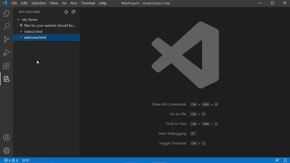Screen dimensions: 290x163
Task: Click the VS Code logo icon in title bar
Action: [5, 3]
